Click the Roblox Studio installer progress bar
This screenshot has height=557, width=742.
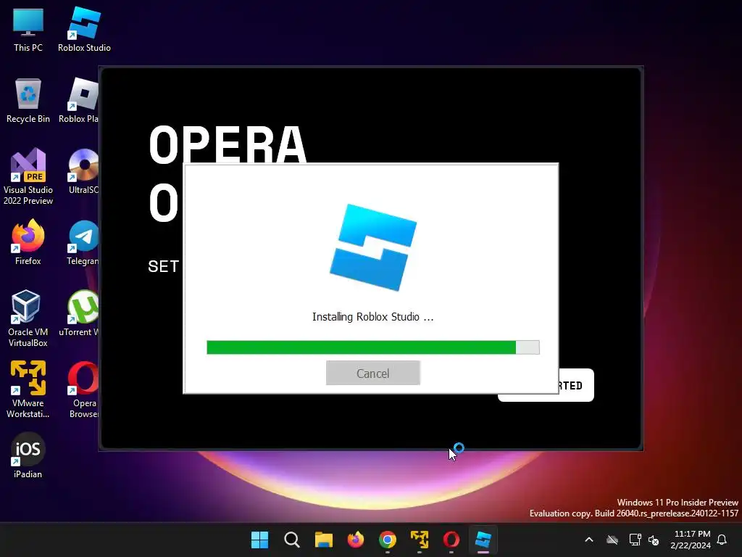[373, 347]
